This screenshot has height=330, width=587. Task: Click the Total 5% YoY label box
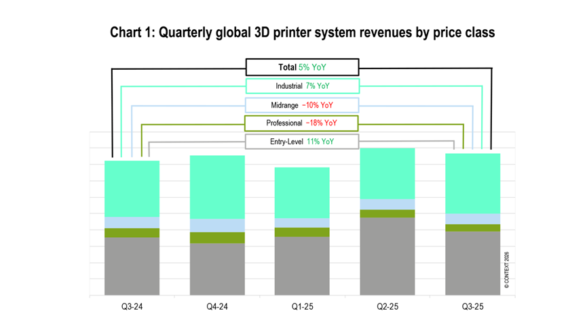click(x=302, y=67)
